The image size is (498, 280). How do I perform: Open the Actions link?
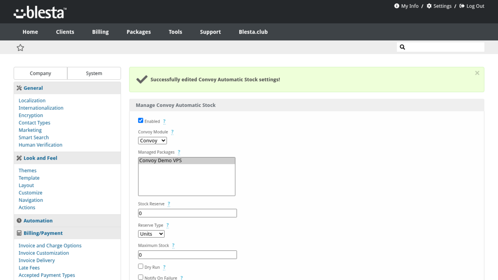point(27,207)
